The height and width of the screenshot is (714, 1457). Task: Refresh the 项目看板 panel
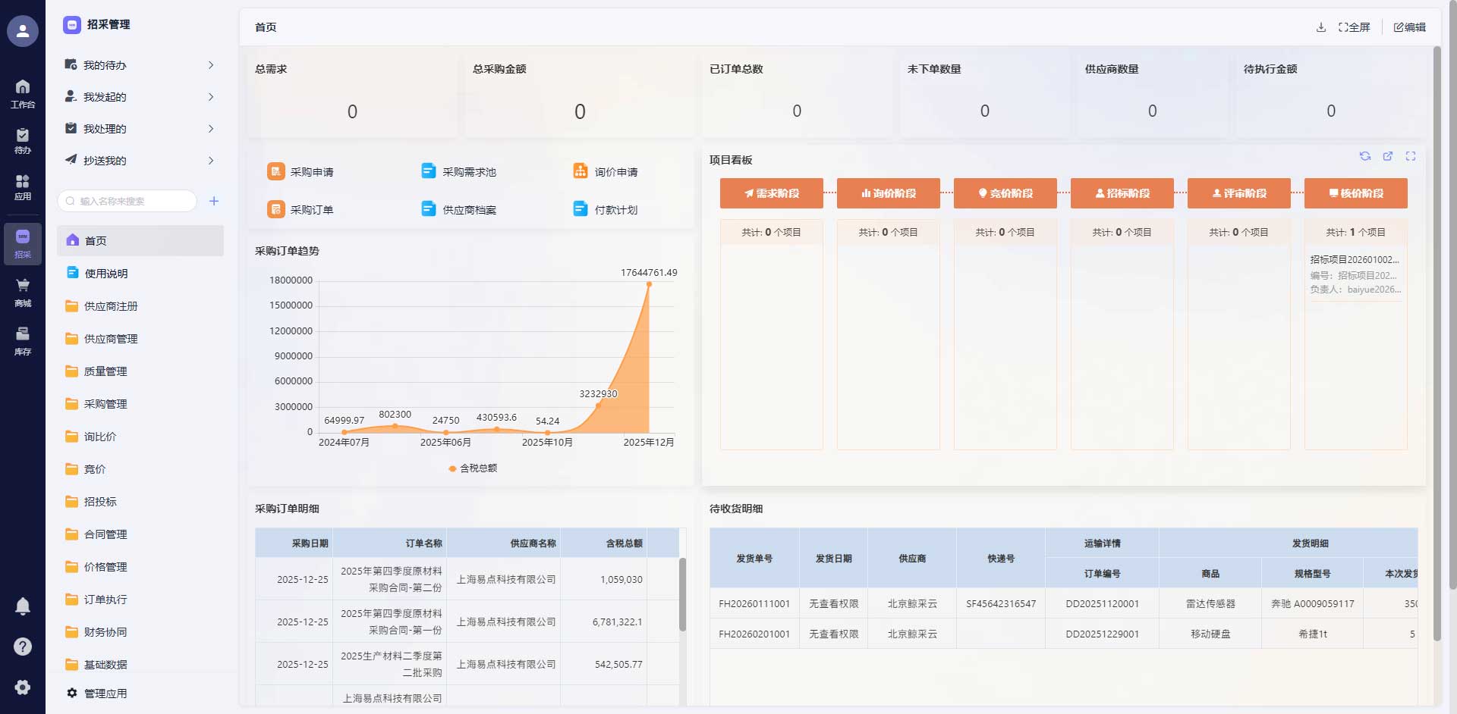point(1365,156)
